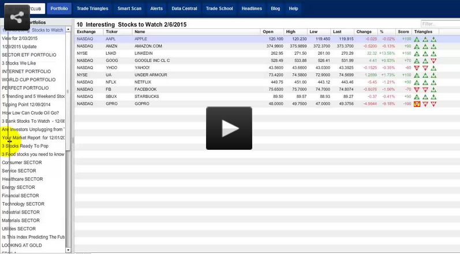The width and height of the screenshot is (460, 254).
Task: Open the Alerts tab
Action: (x=156, y=9)
